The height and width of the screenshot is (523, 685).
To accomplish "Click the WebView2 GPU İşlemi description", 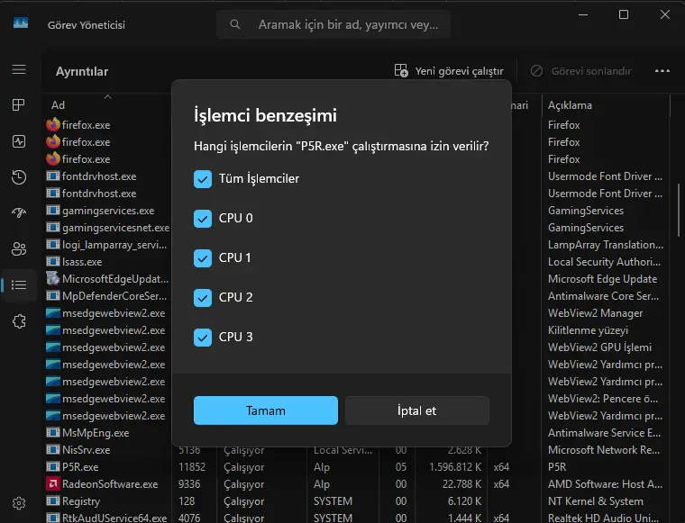I will coord(599,347).
